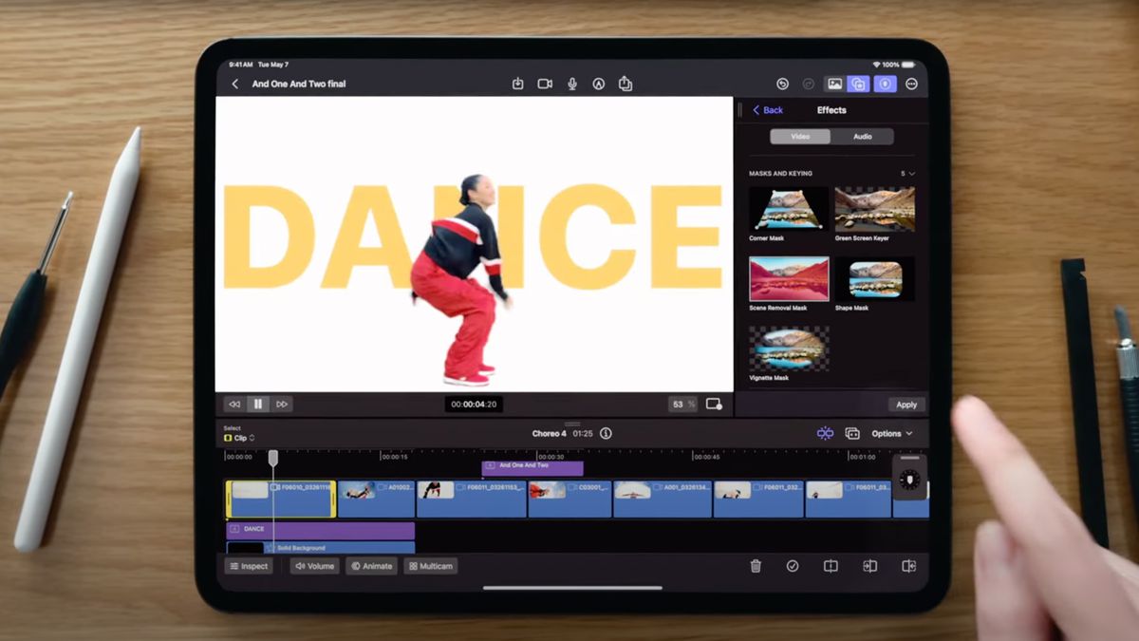The width and height of the screenshot is (1139, 641).
Task: Switch to the Video effects tab
Action: [x=800, y=136]
